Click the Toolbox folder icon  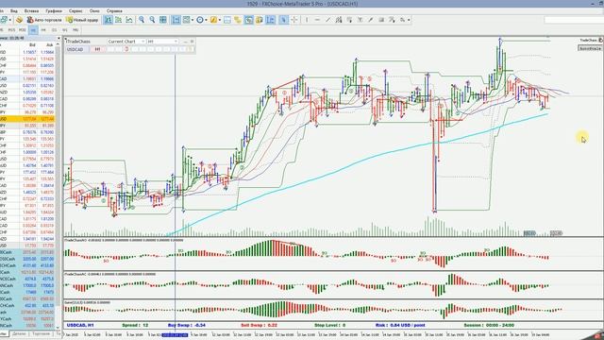[260, 20]
